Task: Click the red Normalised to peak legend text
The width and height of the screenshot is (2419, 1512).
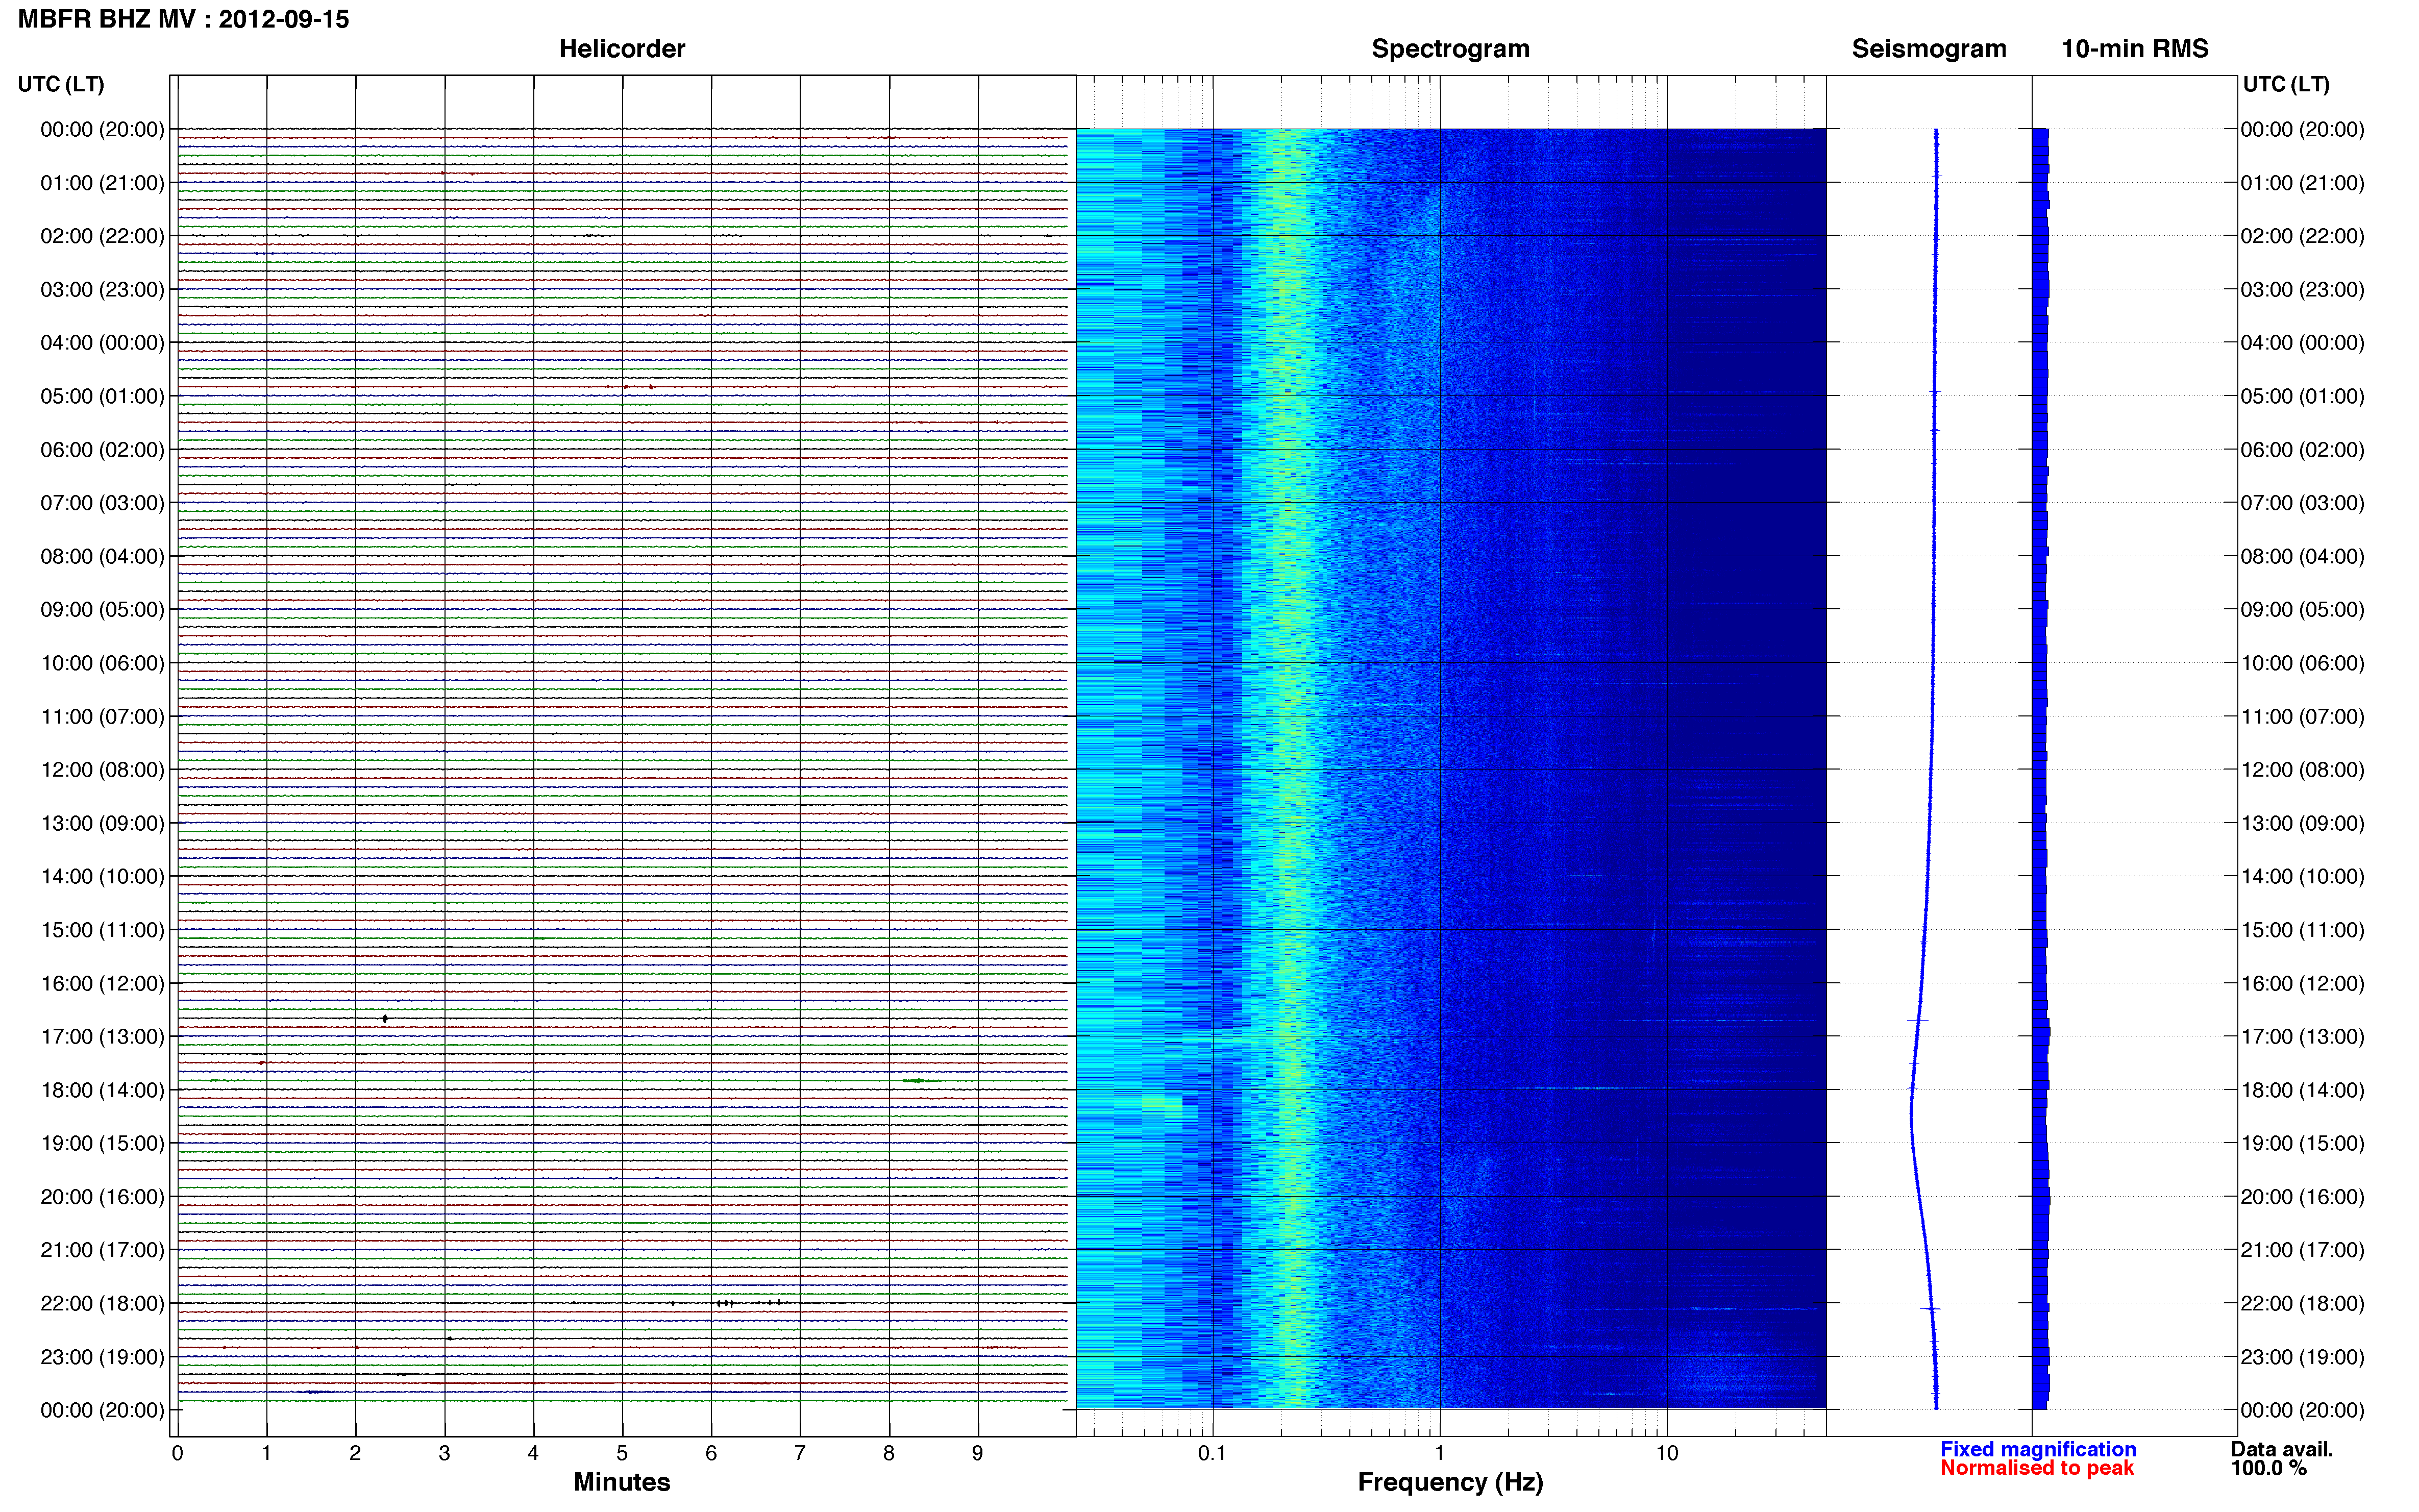Action: pyautogui.click(x=2036, y=1468)
